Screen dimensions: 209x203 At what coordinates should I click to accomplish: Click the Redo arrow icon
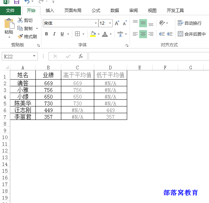pos(41,2)
